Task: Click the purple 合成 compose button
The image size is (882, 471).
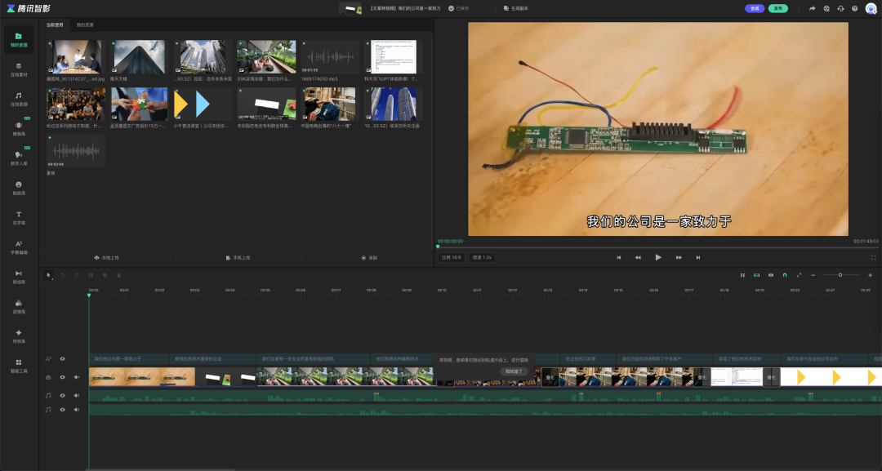Action: [x=754, y=8]
